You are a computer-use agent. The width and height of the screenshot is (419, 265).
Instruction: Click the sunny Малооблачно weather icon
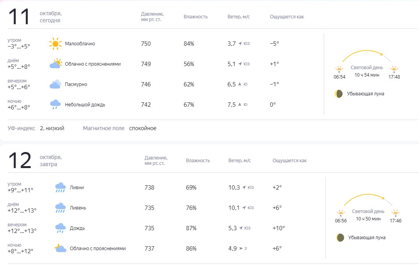55,44
